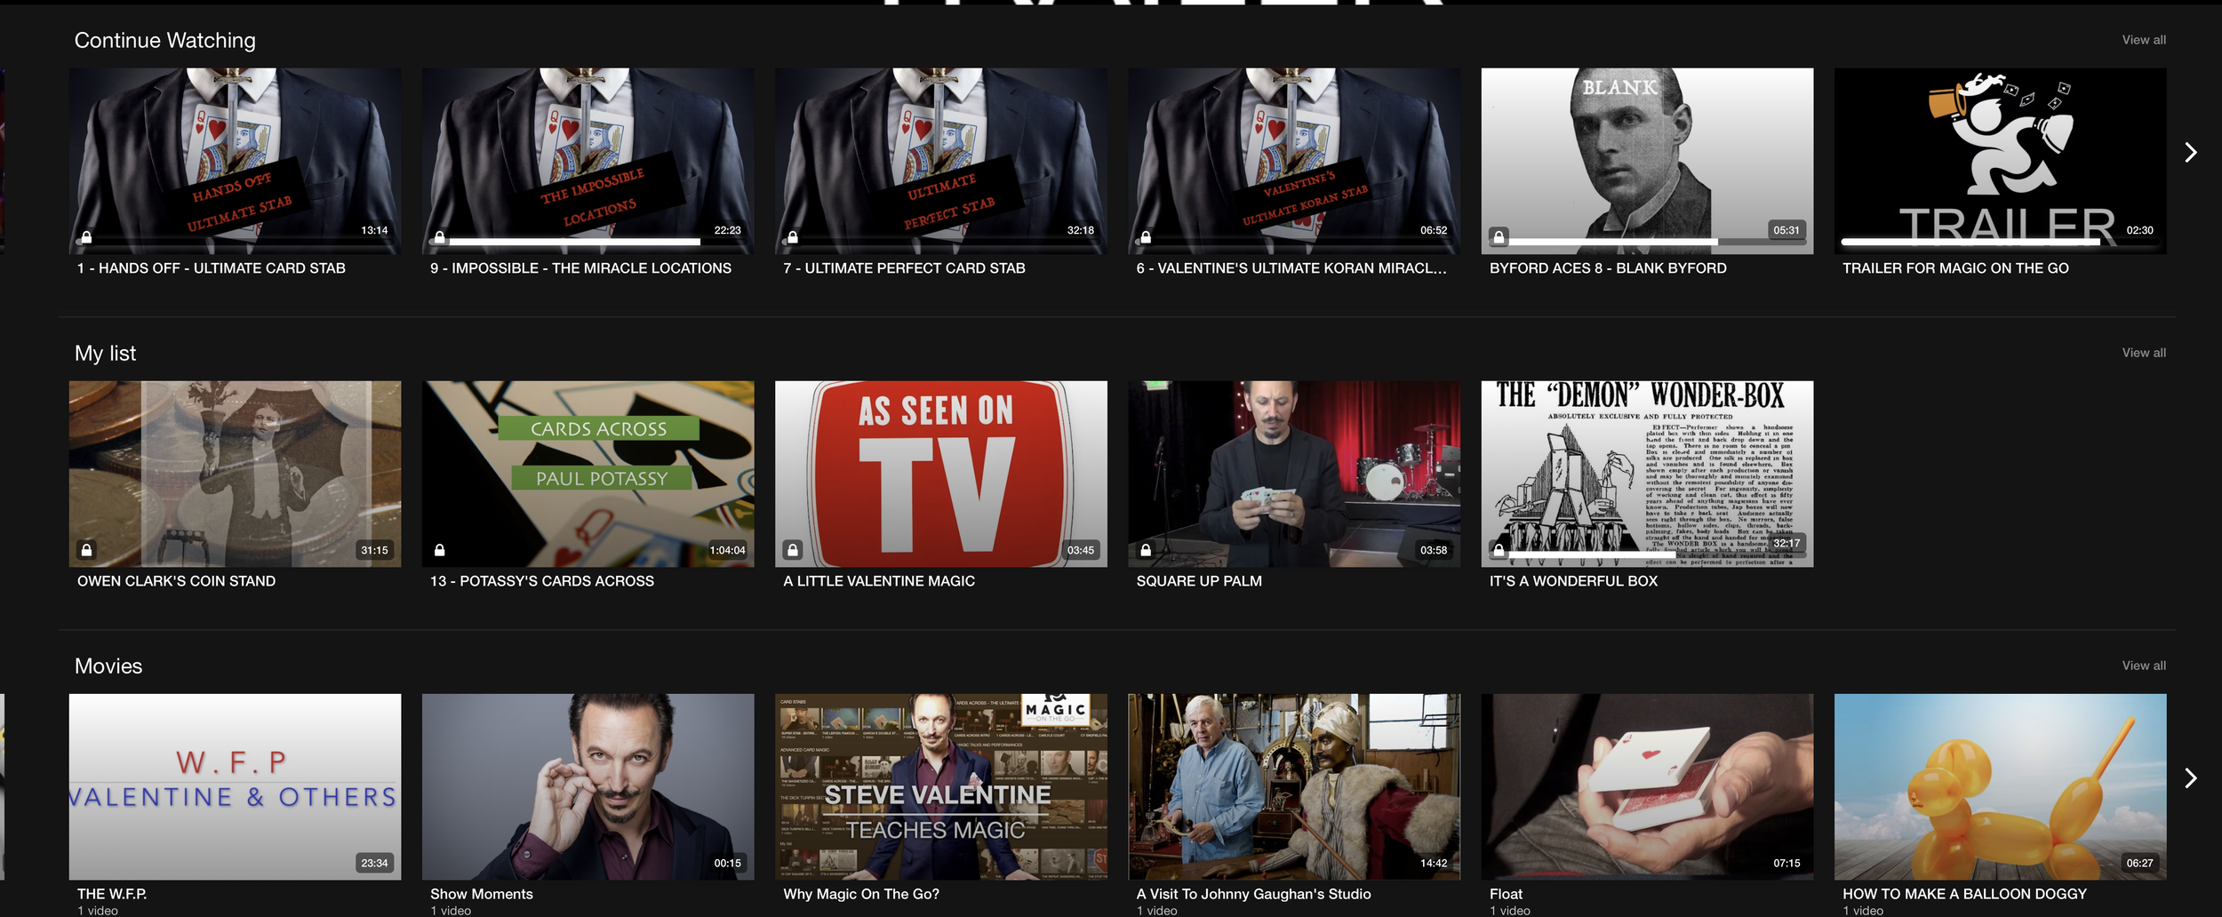Advance Continue Watching row with right arrow
The width and height of the screenshot is (2222, 917).
click(2191, 153)
